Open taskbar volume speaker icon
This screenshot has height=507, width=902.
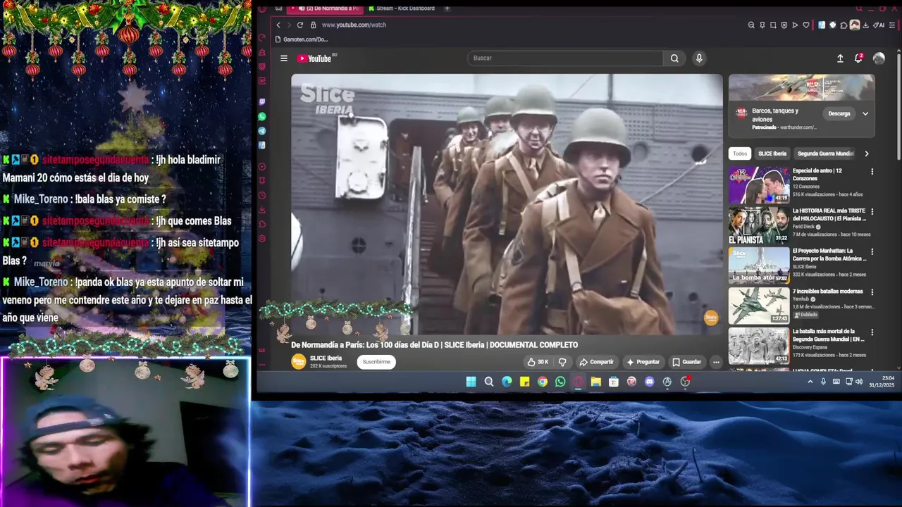coord(859,382)
